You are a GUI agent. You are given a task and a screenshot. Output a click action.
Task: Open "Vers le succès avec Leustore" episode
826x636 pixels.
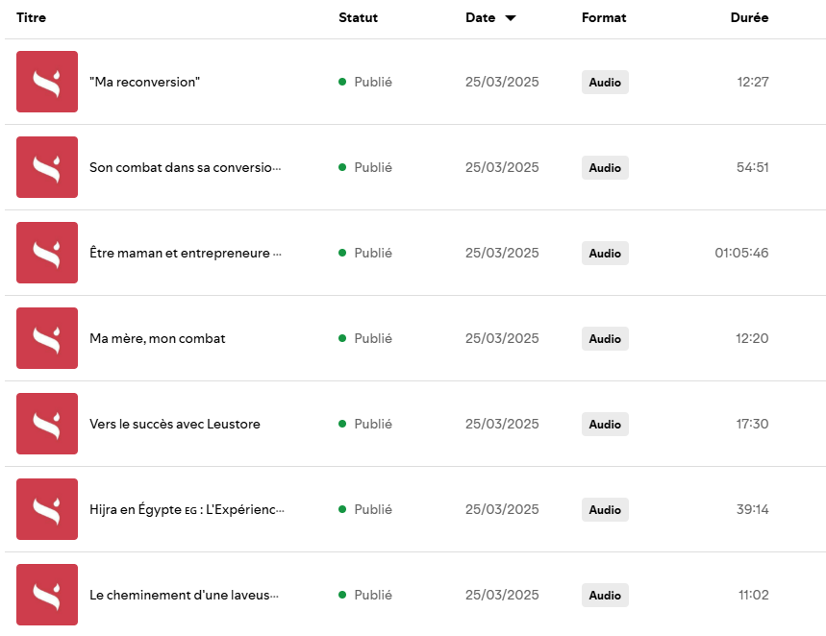tap(175, 425)
